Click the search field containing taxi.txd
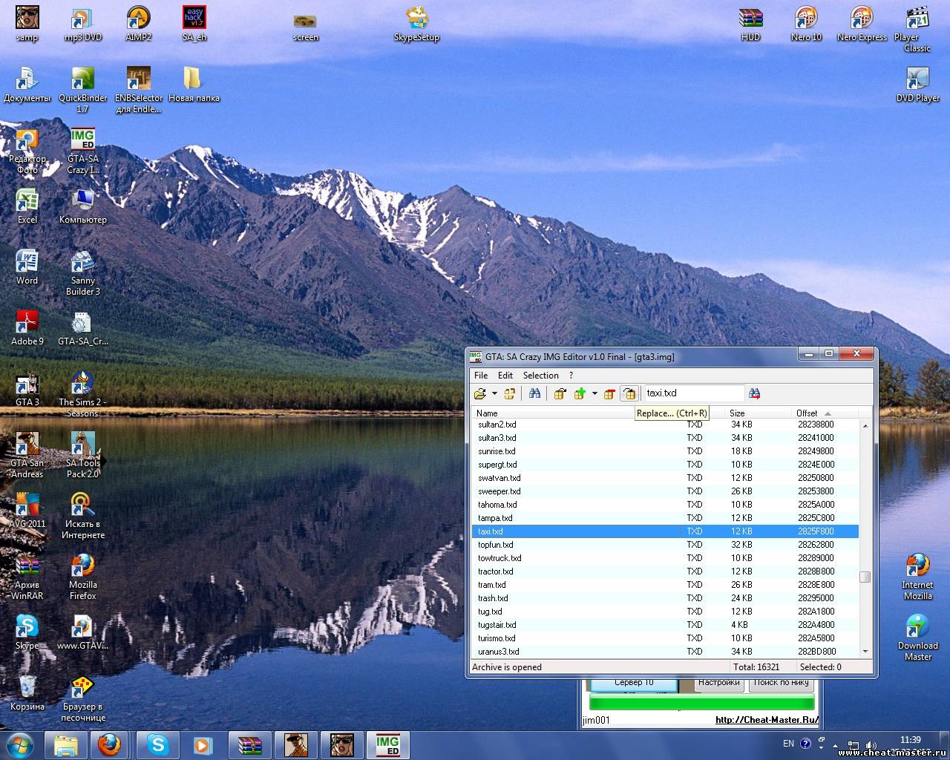Image resolution: width=950 pixels, height=760 pixels. point(692,393)
